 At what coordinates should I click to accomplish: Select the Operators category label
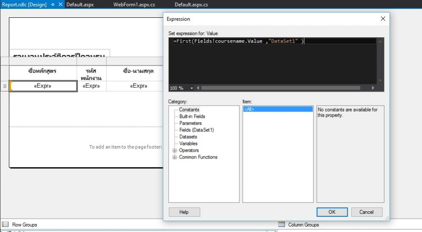pyautogui.click(x=189, y=150)
